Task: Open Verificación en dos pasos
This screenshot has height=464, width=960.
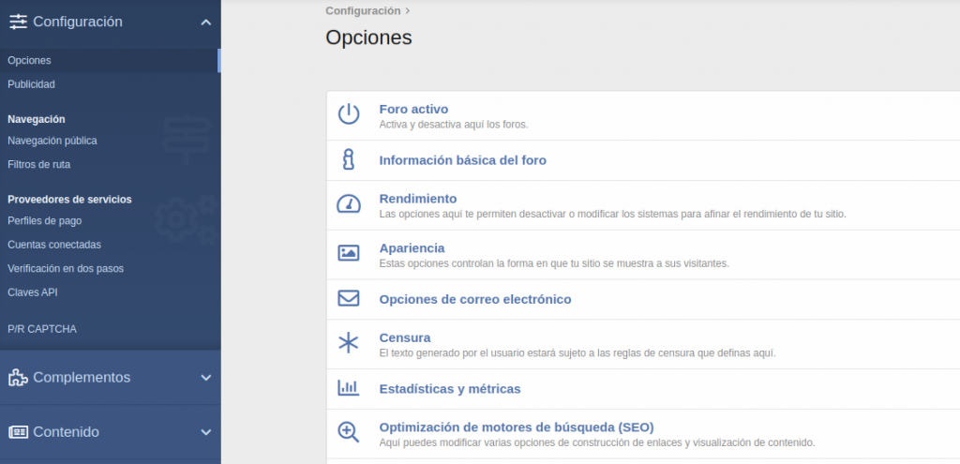Action: 65,269
